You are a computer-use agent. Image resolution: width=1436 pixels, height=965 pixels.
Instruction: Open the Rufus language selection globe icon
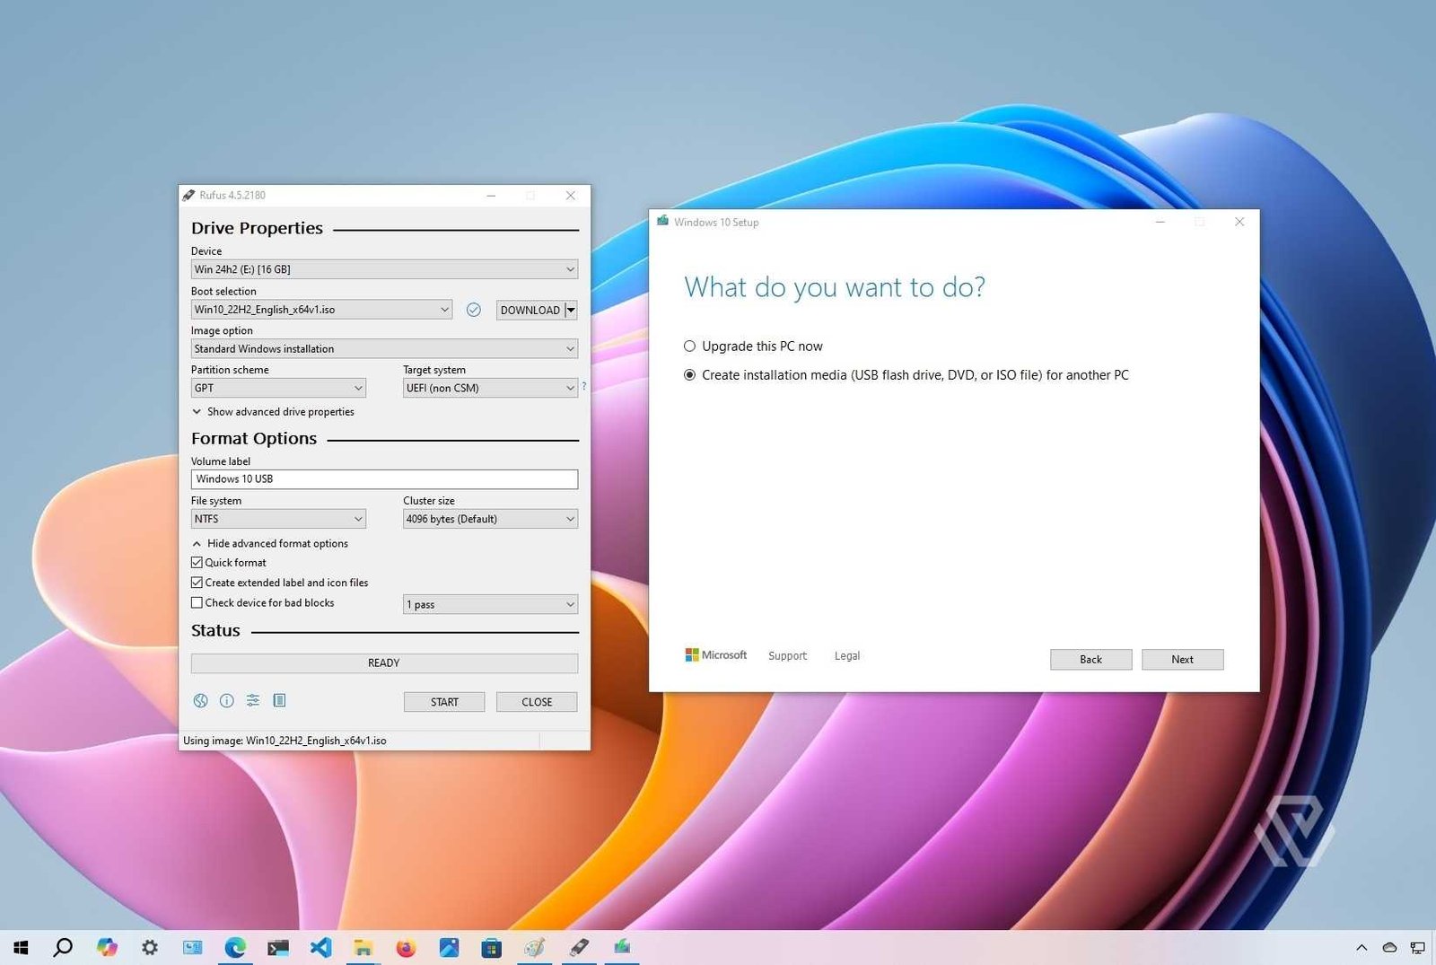tap(201, 700)
